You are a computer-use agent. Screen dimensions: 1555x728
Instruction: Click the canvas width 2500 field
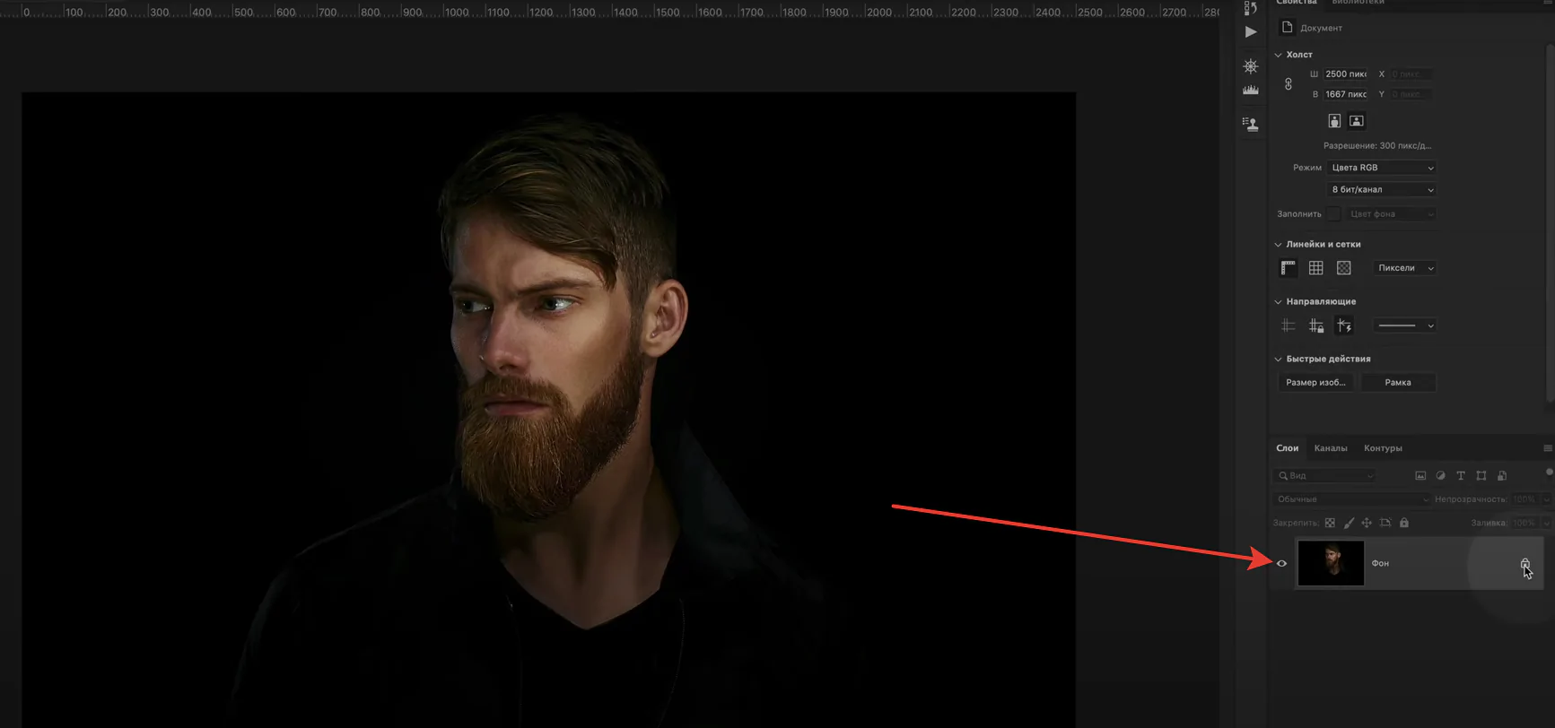(1346, 74)
